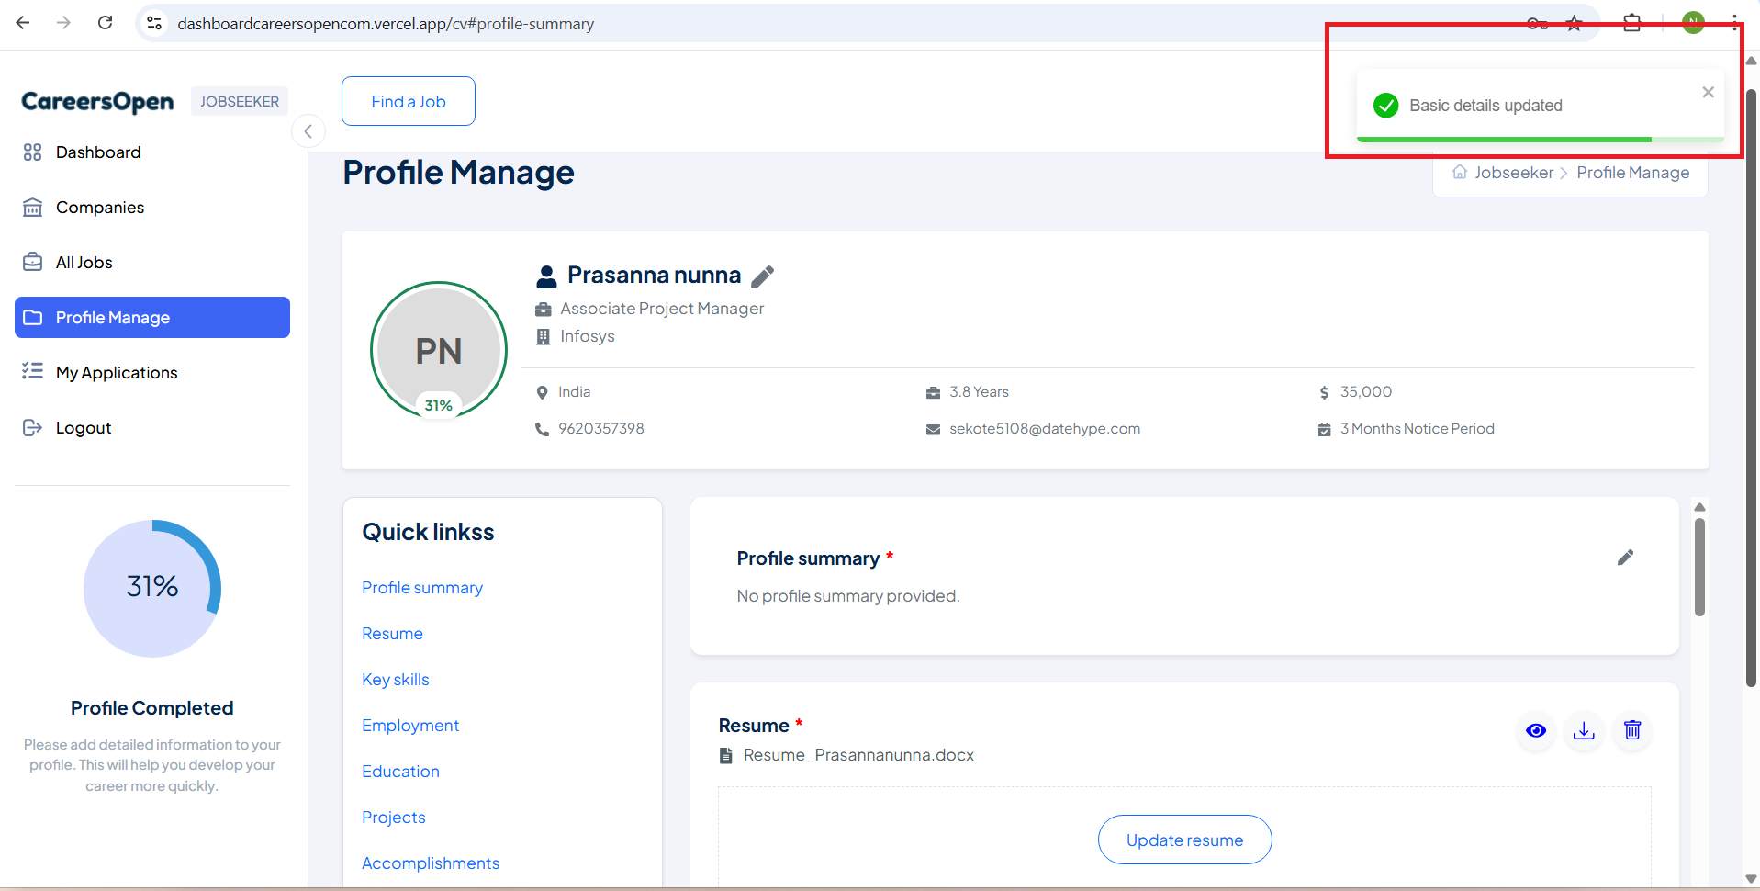The height and width of the screenshot is (891, 1760).
Task: Click the Jobseeker home breadcrumb icon
Action: tap(1460, 173)
